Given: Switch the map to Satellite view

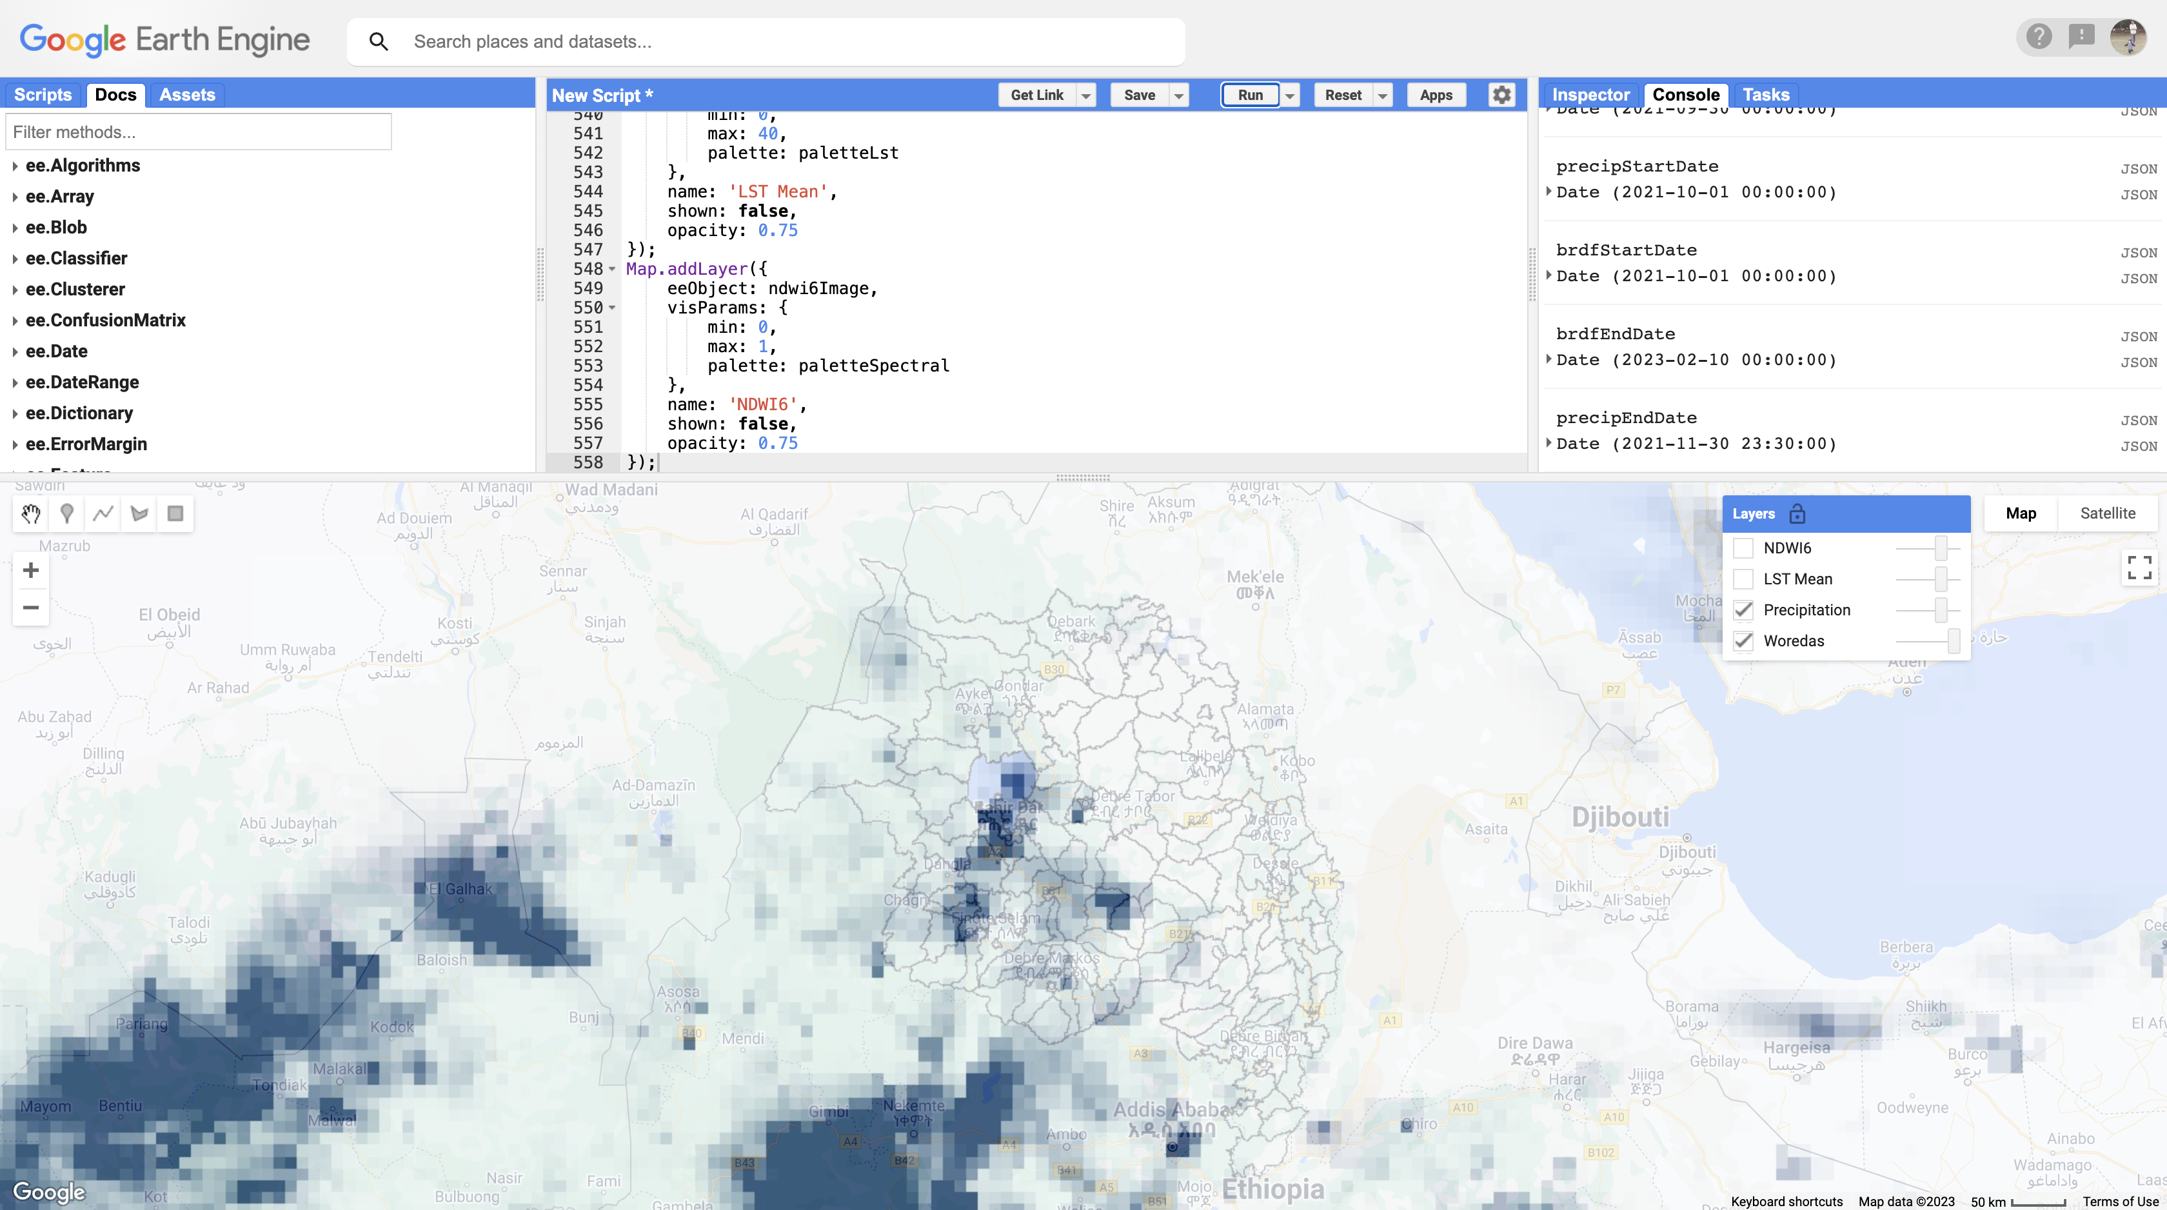Looking at the screenshot, I should 2107,513.
